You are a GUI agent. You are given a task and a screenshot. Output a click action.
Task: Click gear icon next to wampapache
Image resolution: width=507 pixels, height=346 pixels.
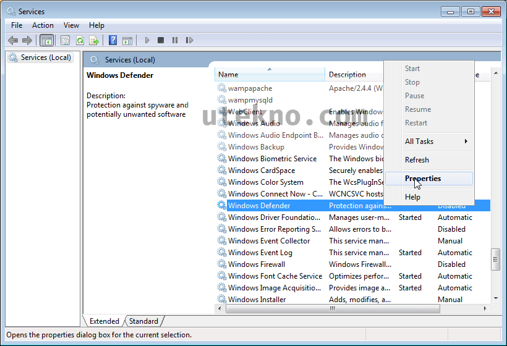click(221, 88)
